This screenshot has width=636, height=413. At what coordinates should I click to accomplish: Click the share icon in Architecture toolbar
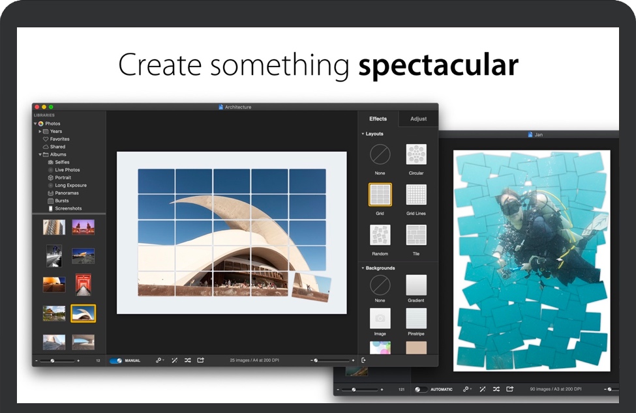pos(201,360)
